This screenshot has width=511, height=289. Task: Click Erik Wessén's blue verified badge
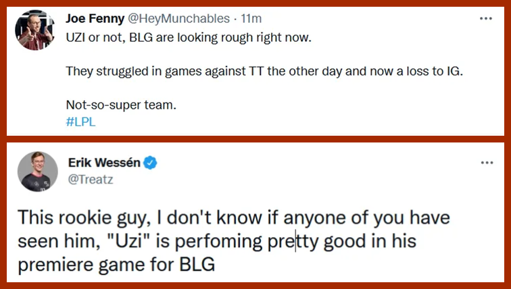pos(151,164)
